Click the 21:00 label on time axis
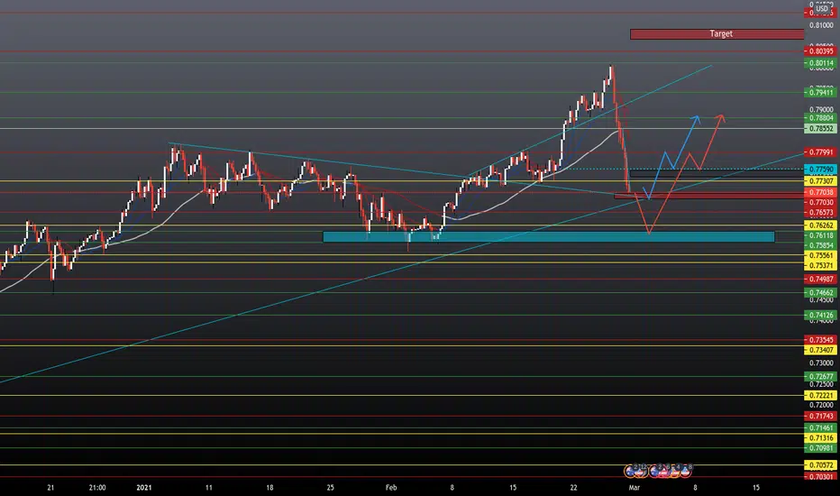 97,488
